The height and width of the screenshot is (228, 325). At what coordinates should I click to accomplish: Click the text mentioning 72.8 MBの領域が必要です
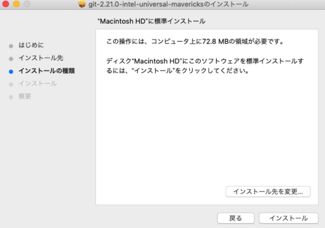click(x=195, y=41)
